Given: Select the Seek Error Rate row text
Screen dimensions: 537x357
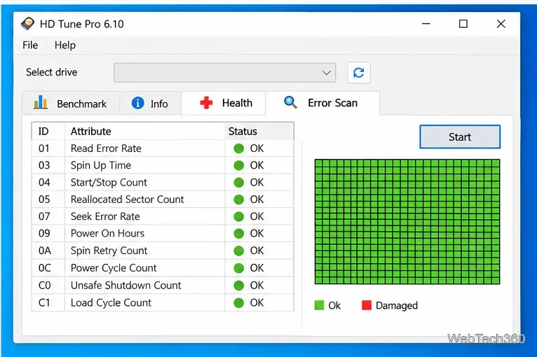Looking at the screenshot, I should click(105, 216).
